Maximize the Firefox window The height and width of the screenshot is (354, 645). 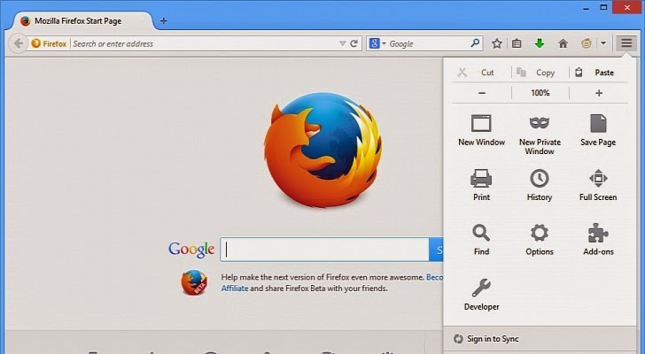tap(603, 7)
